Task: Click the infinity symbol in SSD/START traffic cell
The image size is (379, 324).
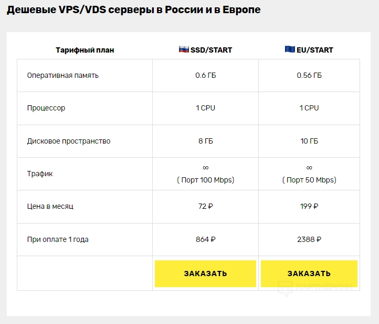Action: [205, 167]
